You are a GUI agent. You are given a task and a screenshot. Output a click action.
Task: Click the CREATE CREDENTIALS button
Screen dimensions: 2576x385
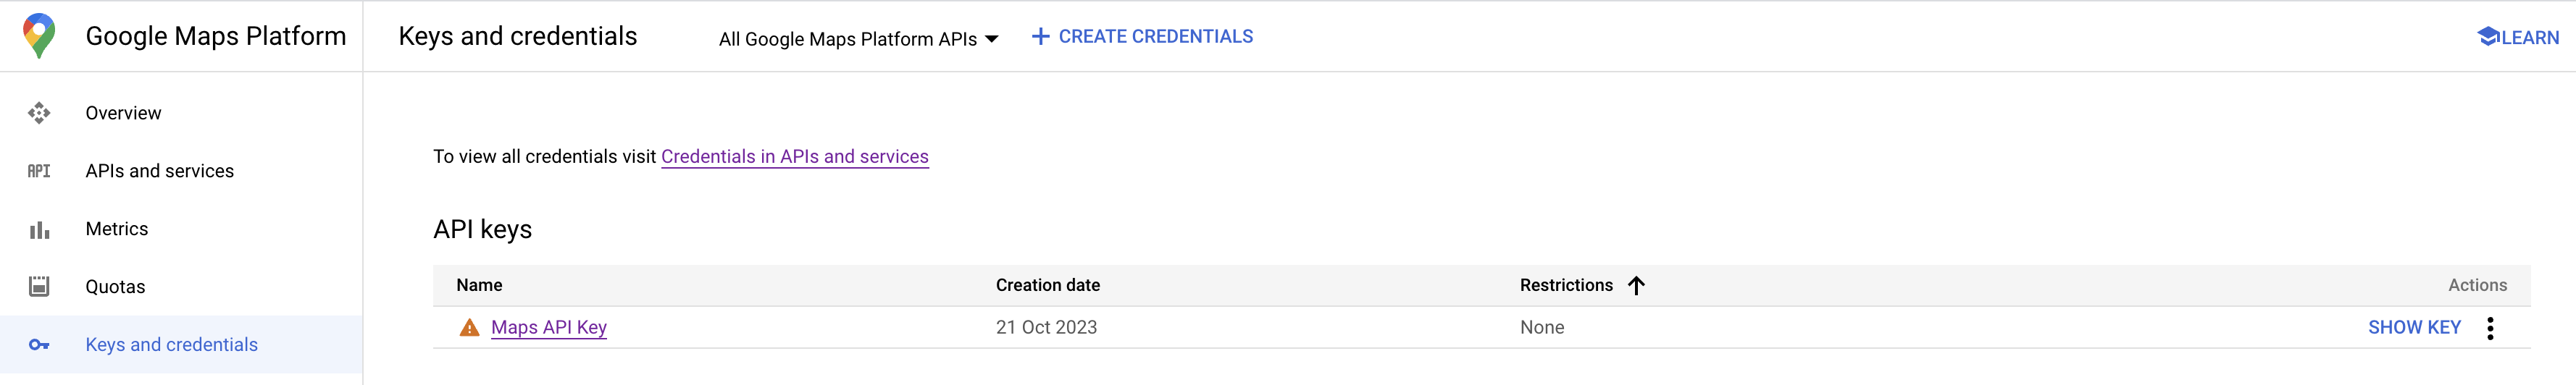point(1155,37)
